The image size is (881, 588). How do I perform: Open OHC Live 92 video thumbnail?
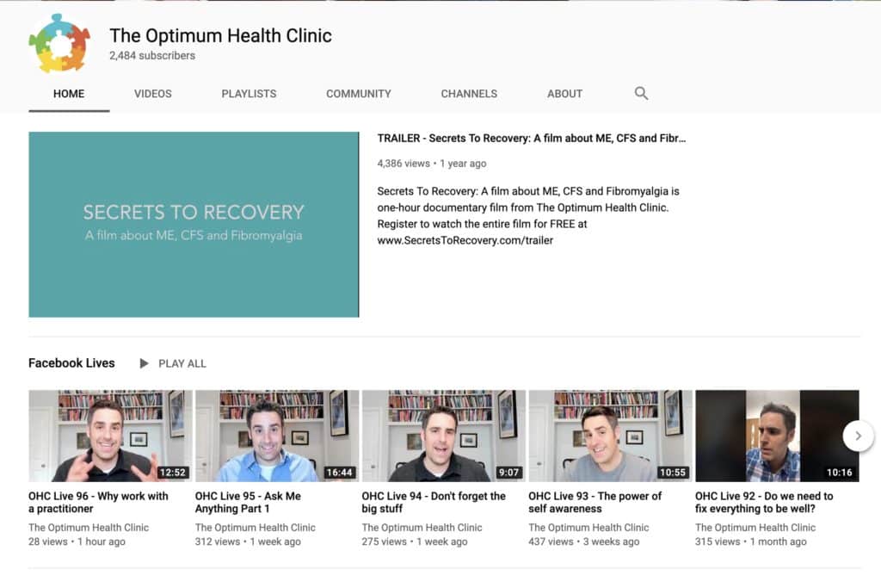tap(777, 436)
